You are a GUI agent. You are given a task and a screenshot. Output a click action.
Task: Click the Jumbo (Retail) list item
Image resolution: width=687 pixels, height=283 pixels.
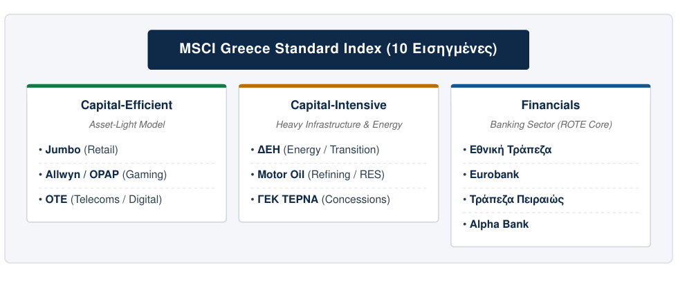[127, 150]
